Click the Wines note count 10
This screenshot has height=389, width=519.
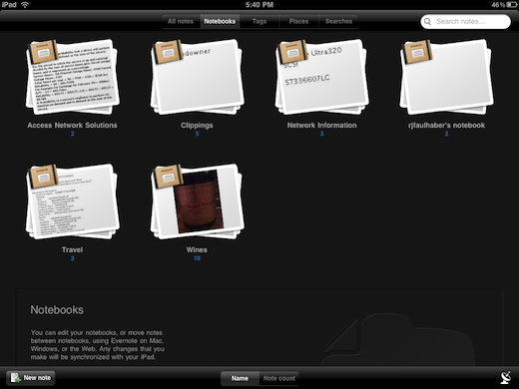tap(197, 258)
